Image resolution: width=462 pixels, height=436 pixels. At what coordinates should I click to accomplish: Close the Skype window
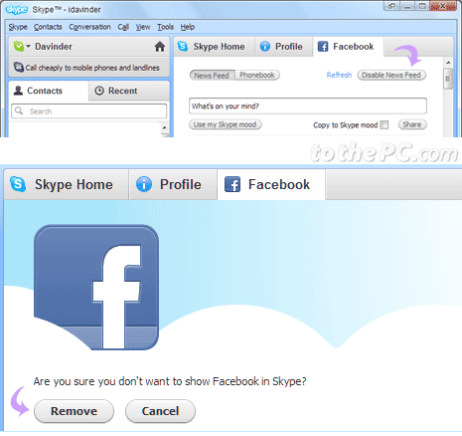tap(443, 6)
